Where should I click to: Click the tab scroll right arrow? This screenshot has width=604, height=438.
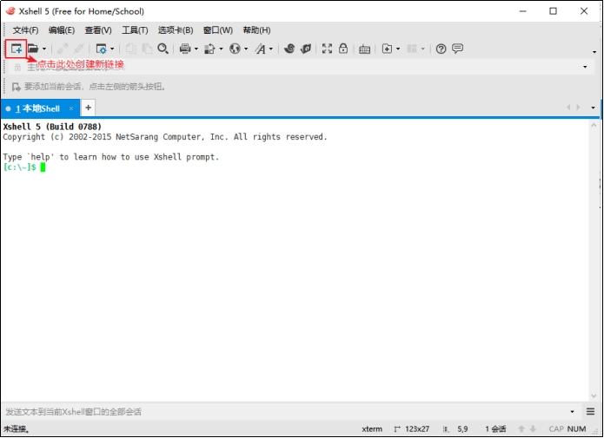click(578, 108)
